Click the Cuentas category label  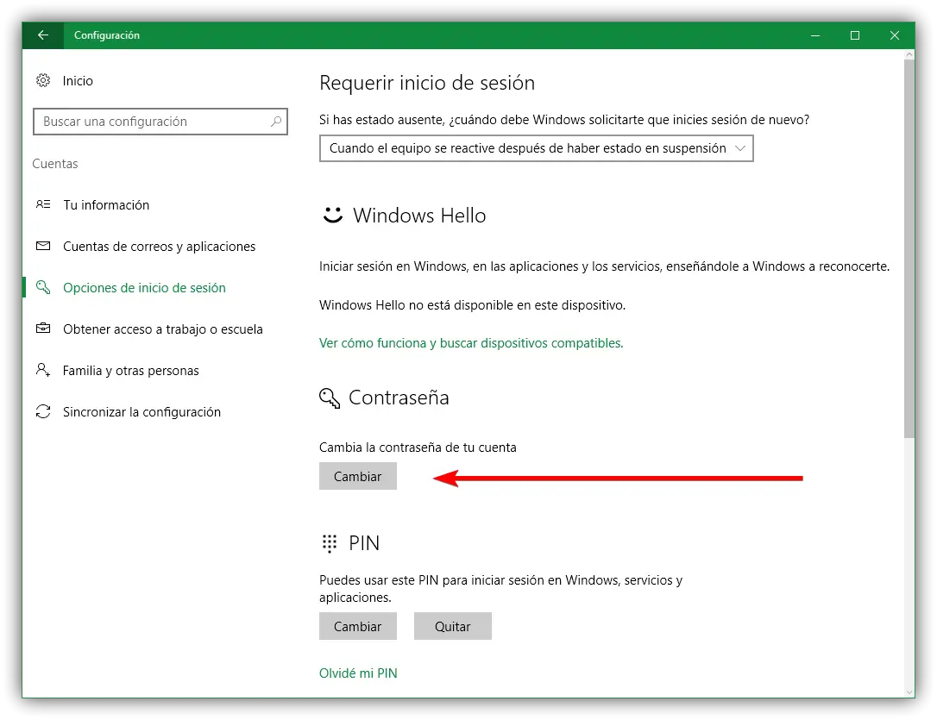pyautogui.click(x=55, y=164)
